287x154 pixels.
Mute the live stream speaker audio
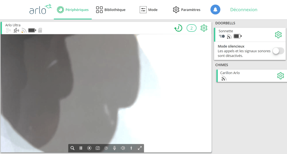tap(123, 148)
